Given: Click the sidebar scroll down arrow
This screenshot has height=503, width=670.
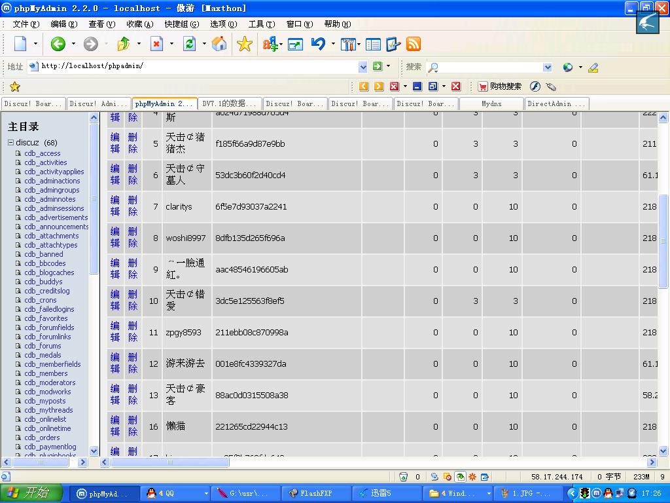Looking at the screenshot, I should tap(94, 451).
